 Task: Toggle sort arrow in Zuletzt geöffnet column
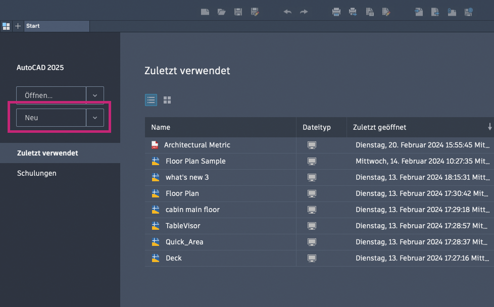(x=489, y=127)
